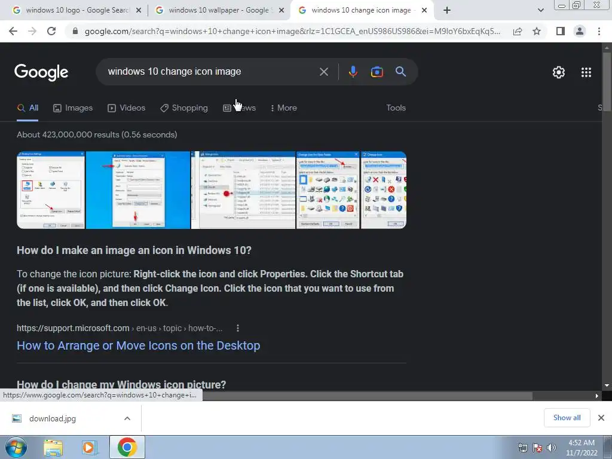Click the horizontal scrollbar

[x=367, y=396]
